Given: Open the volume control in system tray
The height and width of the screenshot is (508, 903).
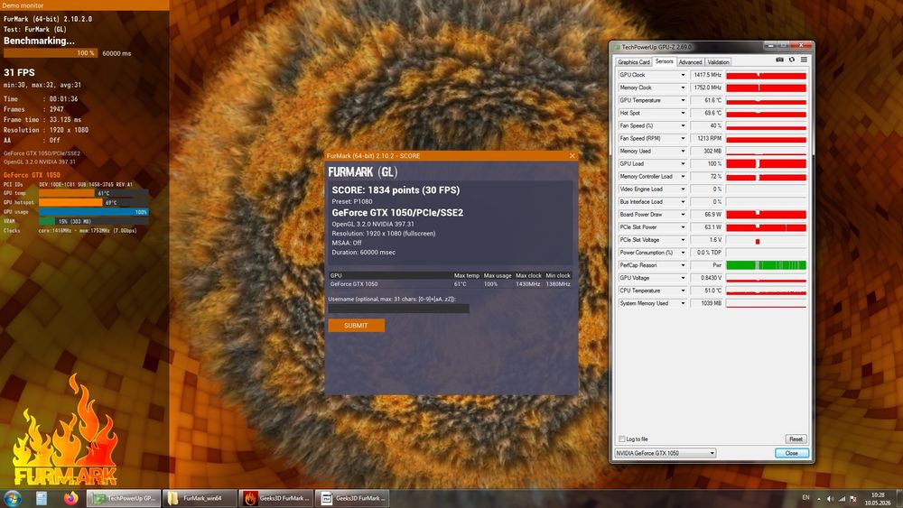Looking at the screenshot, I should (830, 498).
